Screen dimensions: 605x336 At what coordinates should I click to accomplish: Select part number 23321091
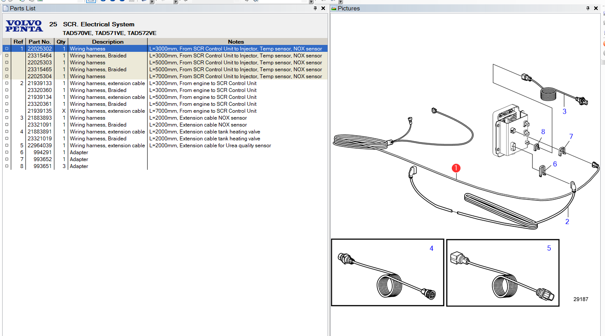(40, 125)
